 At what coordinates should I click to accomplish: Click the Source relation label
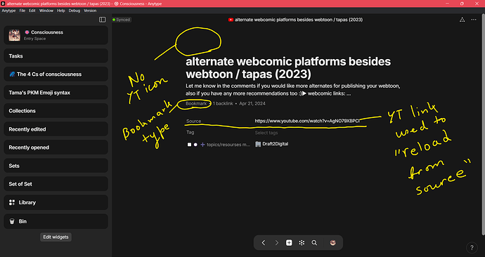[x=193, y=121]
